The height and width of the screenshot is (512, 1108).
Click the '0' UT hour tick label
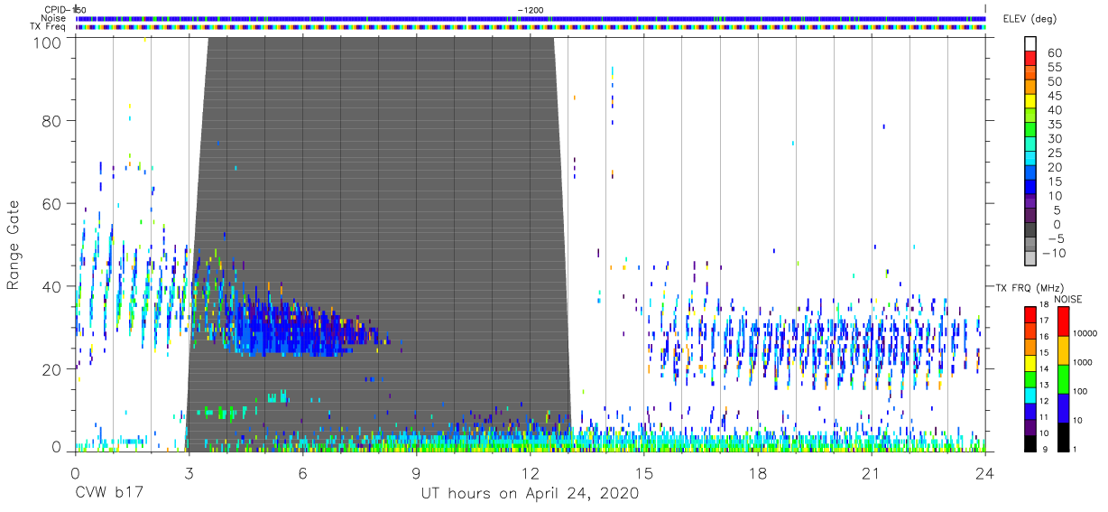click(75, 472)
